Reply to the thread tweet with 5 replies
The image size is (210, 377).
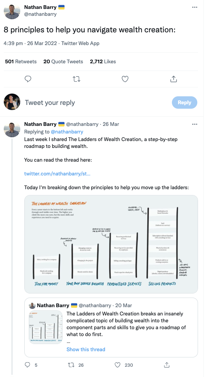27,365
